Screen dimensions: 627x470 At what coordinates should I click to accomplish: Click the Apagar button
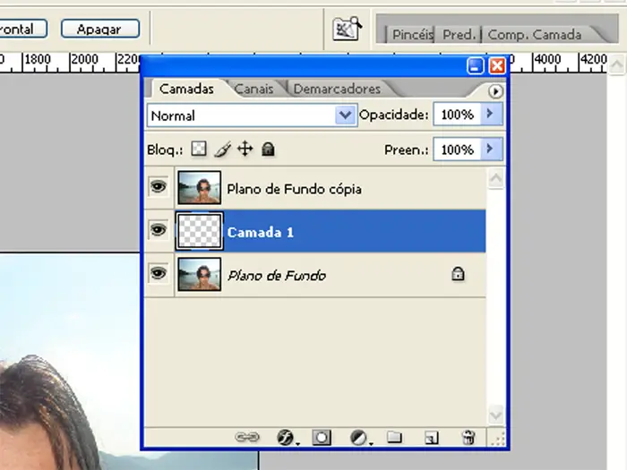coord(100,29)
